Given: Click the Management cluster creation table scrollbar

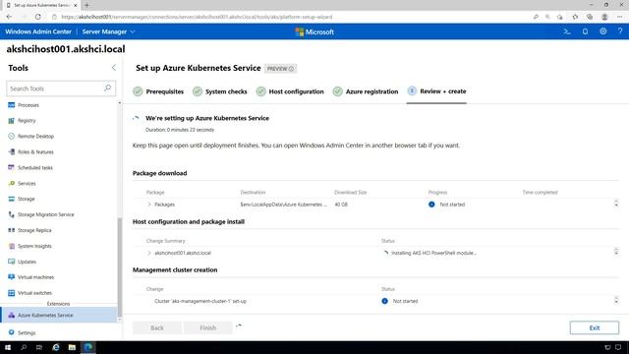Looking at the screenshot, I should pyautogui.click(x=616, y=300).
